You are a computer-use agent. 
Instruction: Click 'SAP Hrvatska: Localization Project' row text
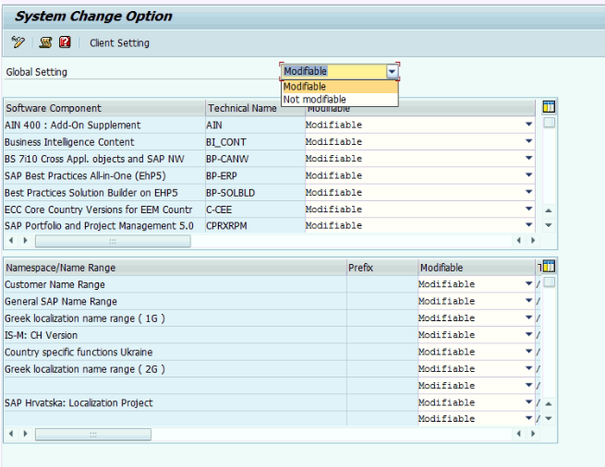click(x=79, y=403)
